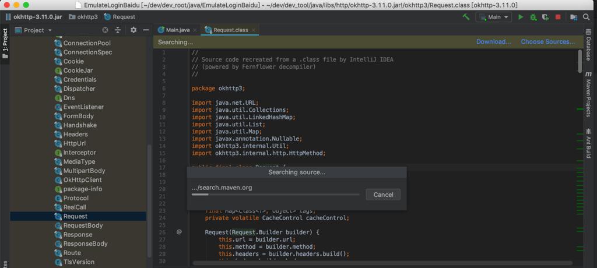597x268 pixels.
Task: Select RealCall class in tree
Action: point(71,207)
